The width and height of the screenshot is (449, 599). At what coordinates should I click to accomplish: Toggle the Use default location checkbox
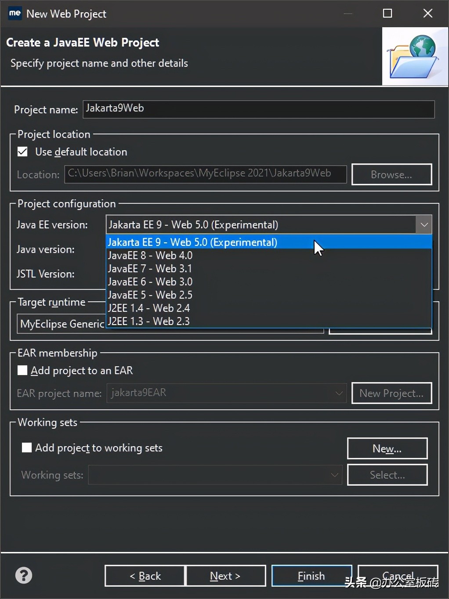[x=22, y=152]
